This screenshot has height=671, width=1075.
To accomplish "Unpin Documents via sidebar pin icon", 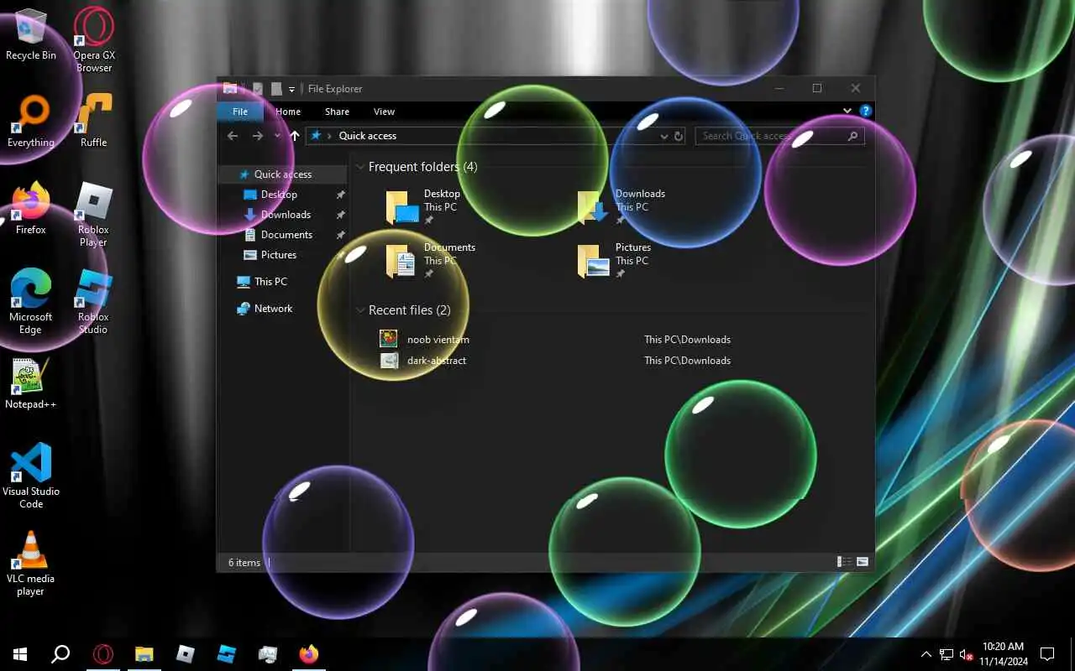I will pos(340,235).
